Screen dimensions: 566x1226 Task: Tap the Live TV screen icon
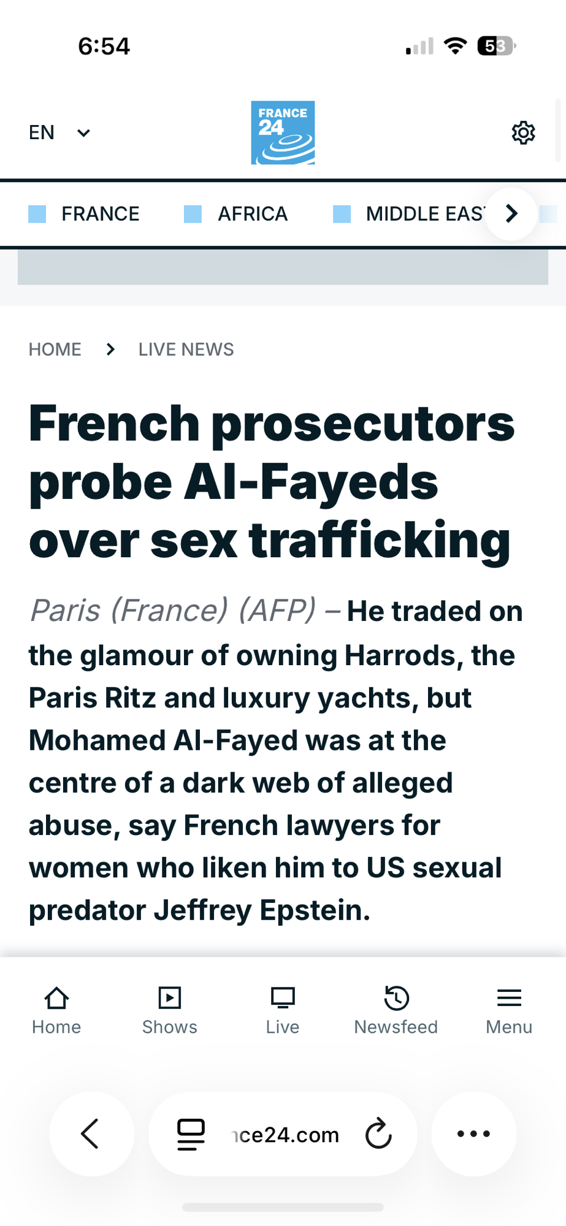click(x=283, y=998)
